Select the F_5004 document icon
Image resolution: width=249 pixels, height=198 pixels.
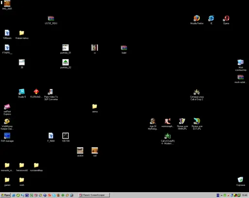[51, 136]
